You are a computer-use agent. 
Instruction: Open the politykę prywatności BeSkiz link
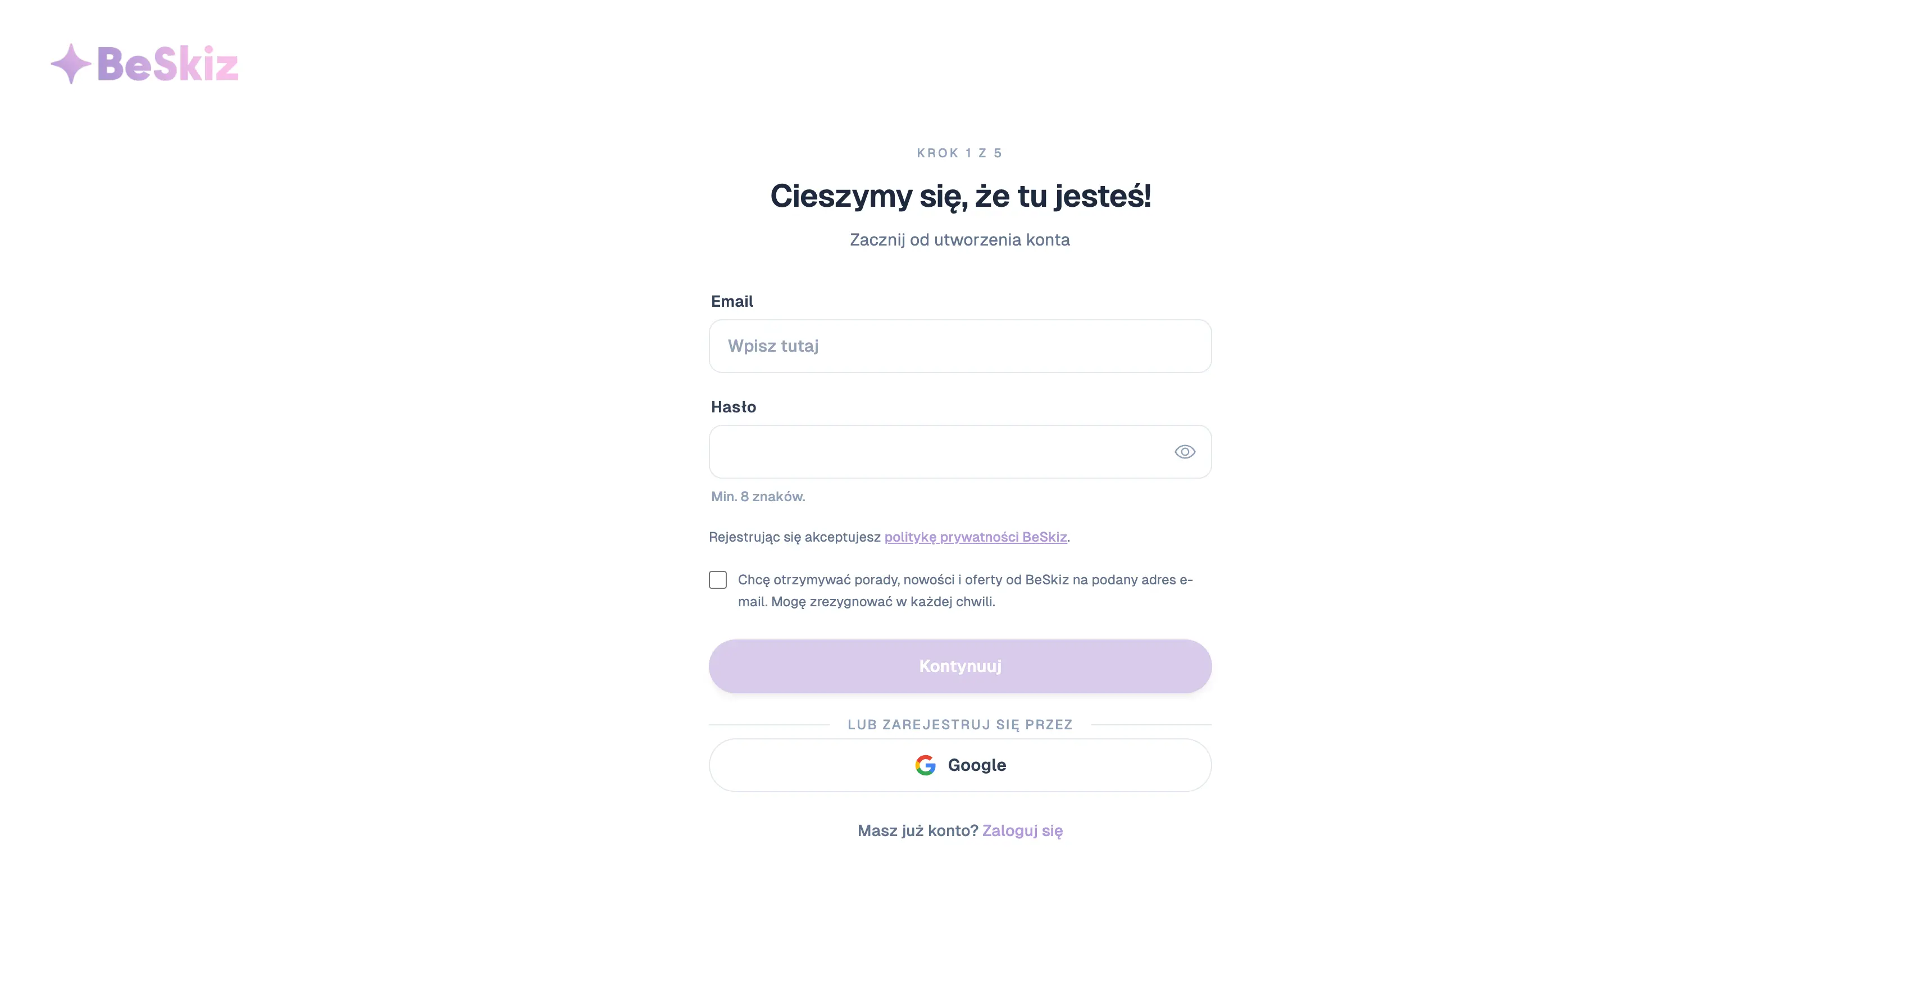coord(975,537)
